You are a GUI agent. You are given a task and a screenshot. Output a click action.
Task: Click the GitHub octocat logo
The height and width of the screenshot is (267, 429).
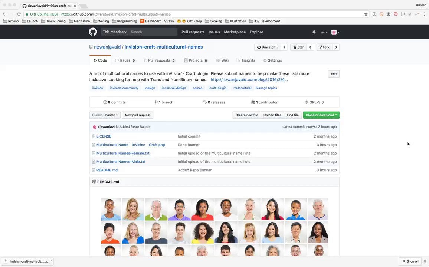click(x=93, y=32)
